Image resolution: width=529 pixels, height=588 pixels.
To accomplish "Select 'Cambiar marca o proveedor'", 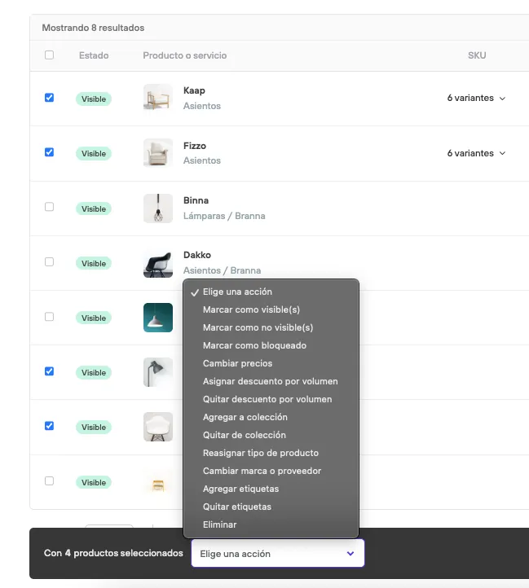I will pos(271,471).
